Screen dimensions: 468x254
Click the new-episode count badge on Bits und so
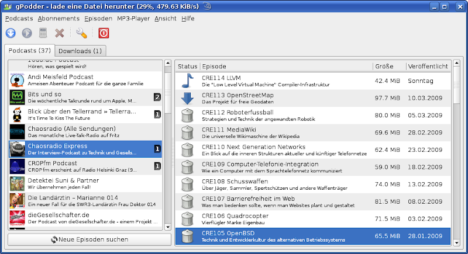click(157, 97)
